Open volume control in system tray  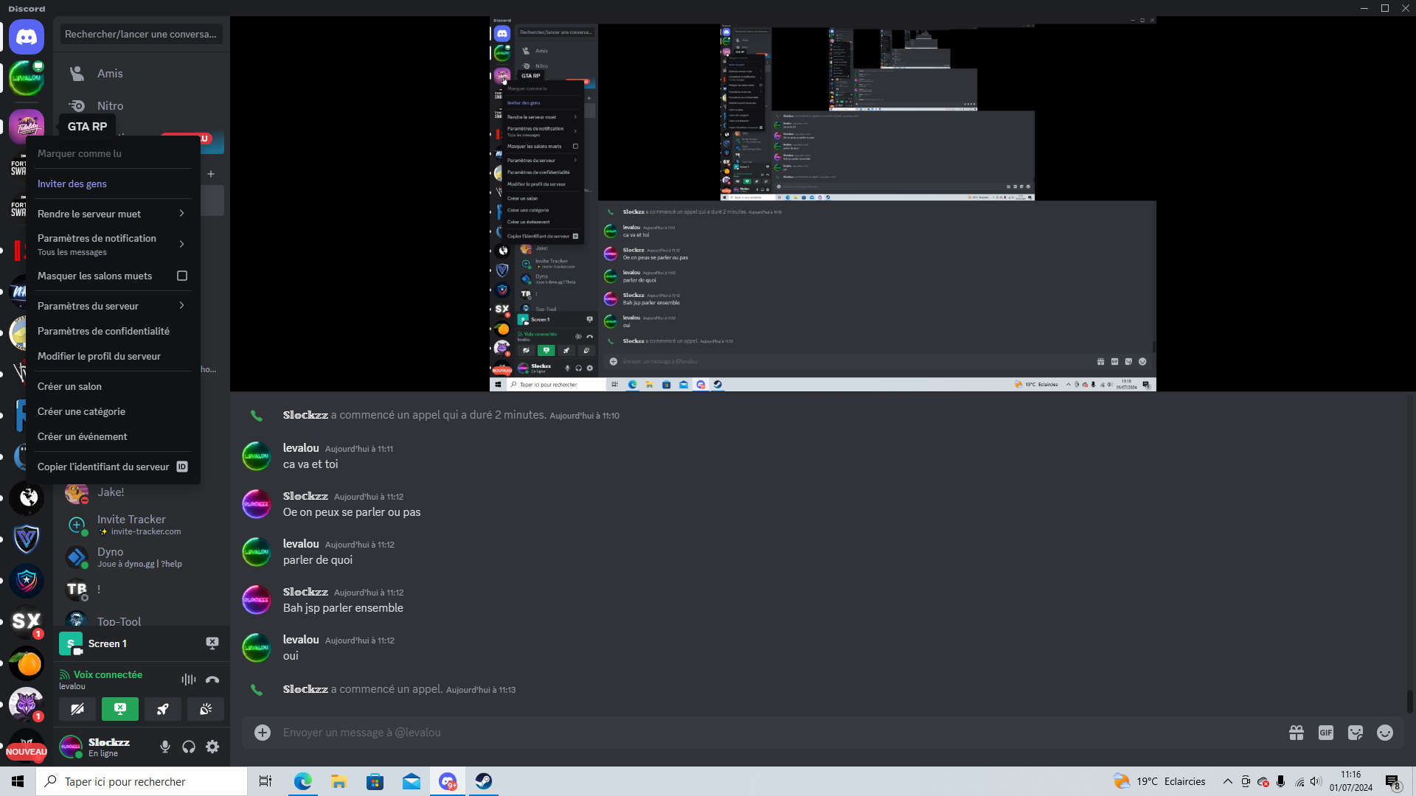point(1316,781)
